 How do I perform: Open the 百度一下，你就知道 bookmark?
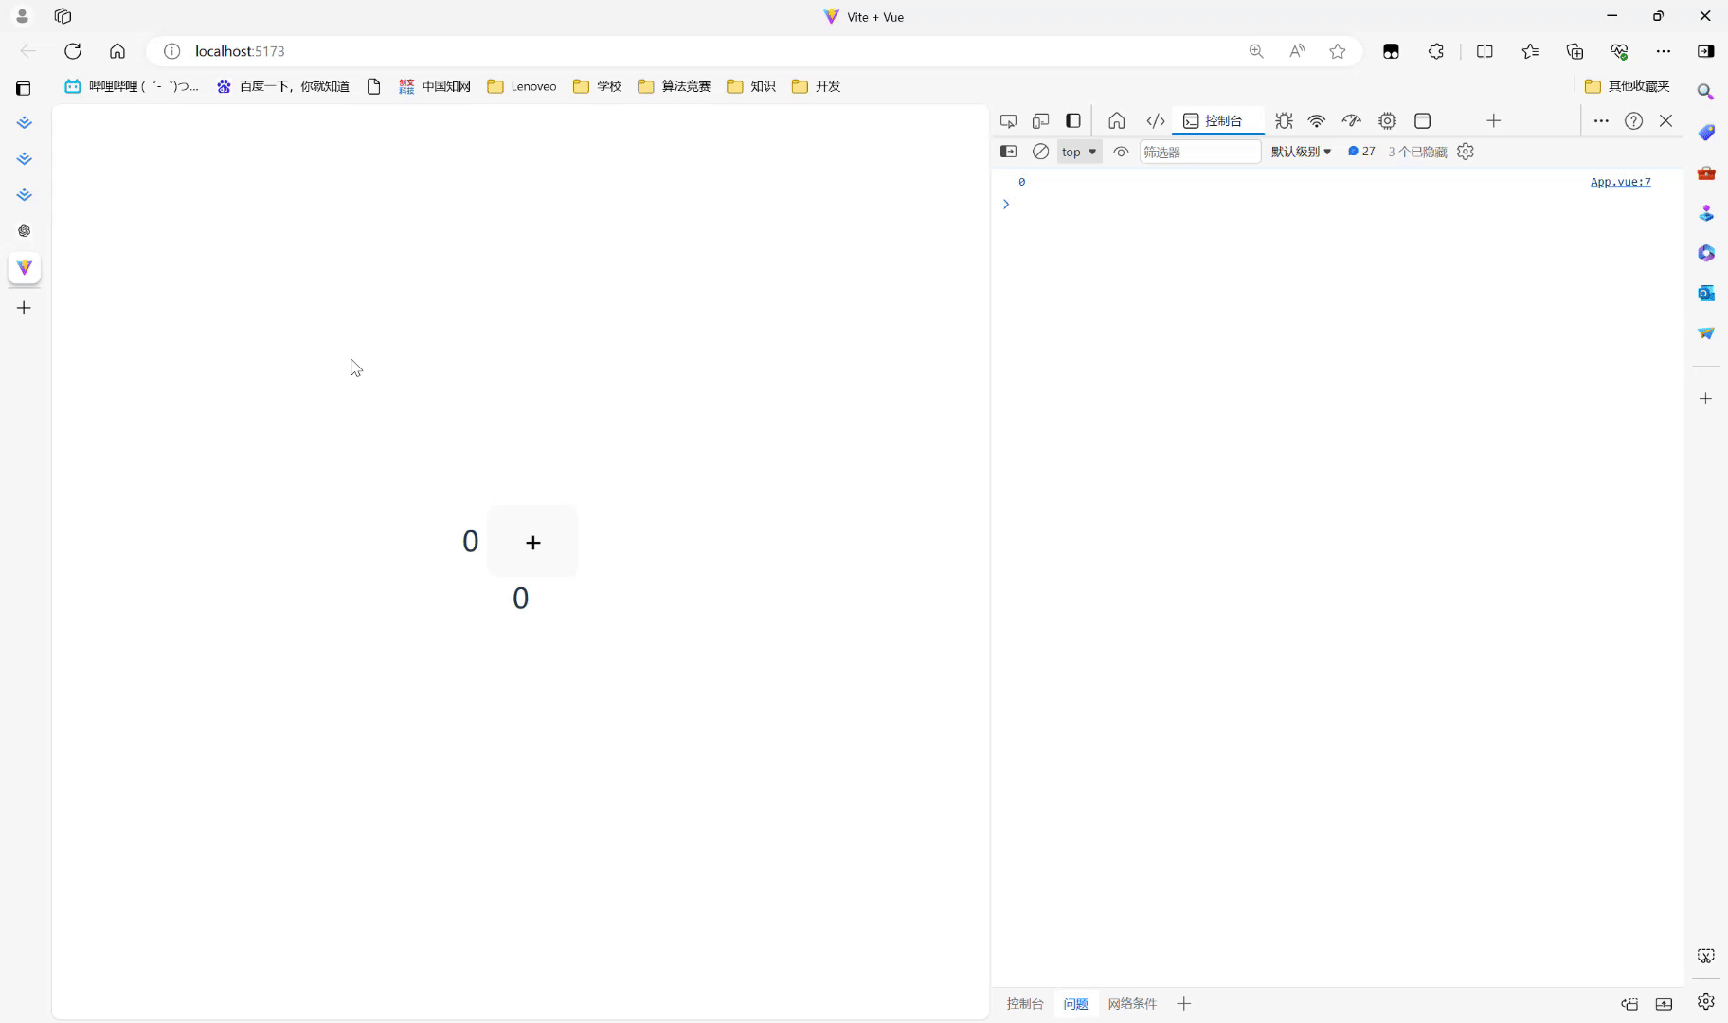283,86
